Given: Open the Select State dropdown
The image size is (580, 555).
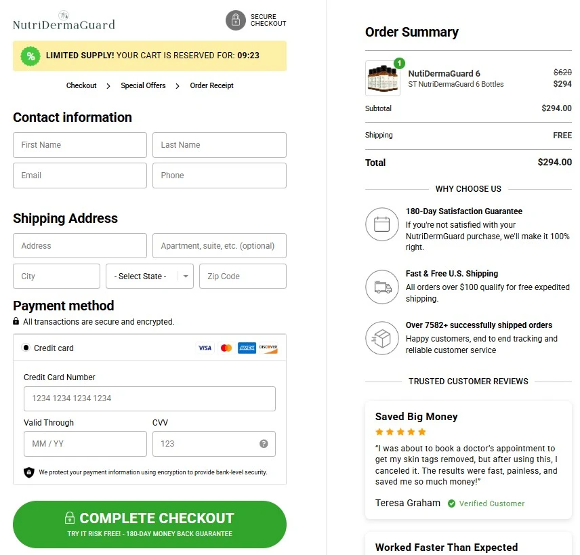Looking at the screenshot, I should [x=149, y=276].
